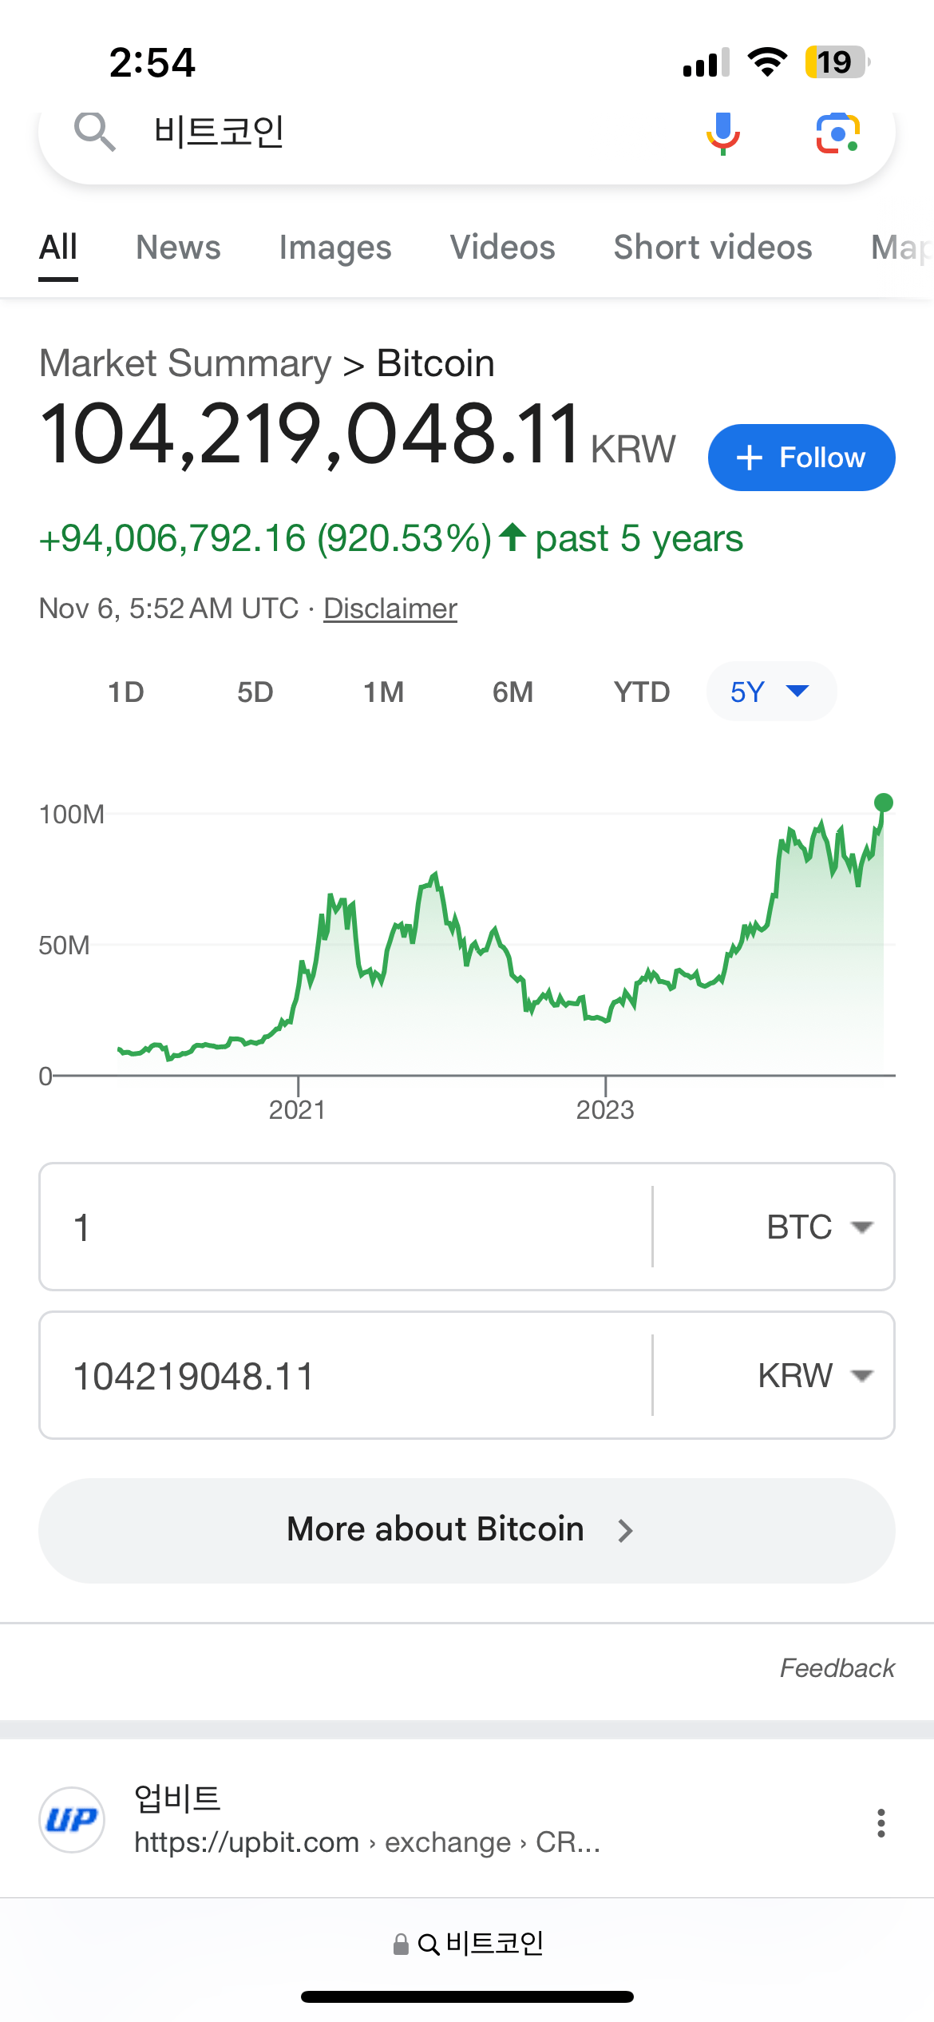
Task: Tap the chart's latest price dot
Action: [883, 803]
